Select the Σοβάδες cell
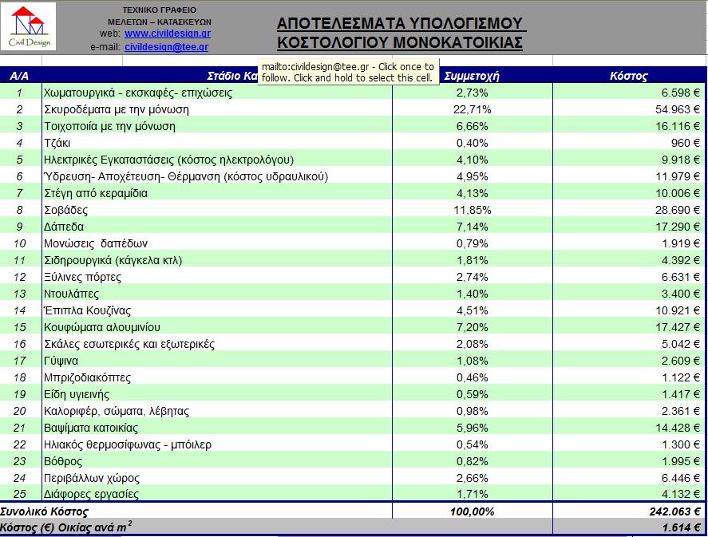The image size is (708, 537). 217,210
